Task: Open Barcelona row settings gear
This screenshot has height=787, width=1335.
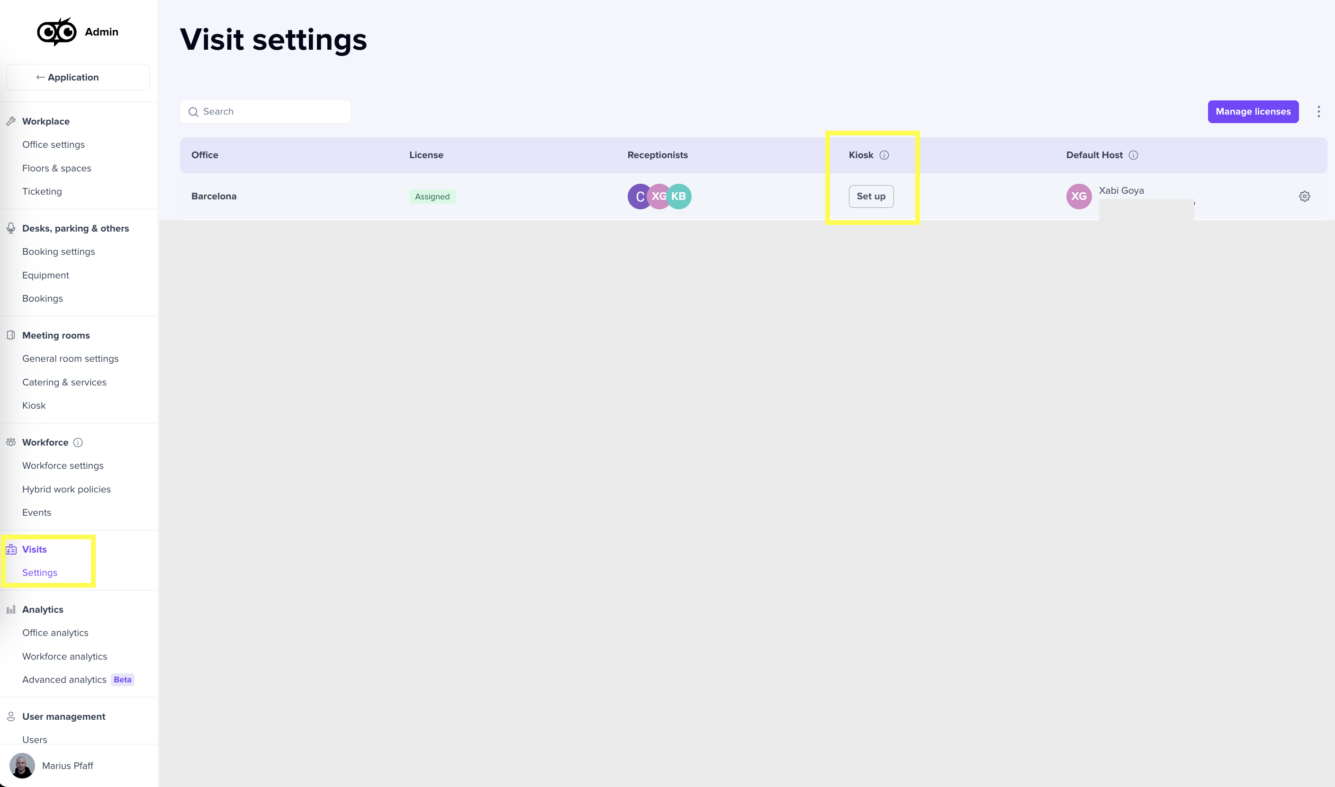Action: [1304, 196]
